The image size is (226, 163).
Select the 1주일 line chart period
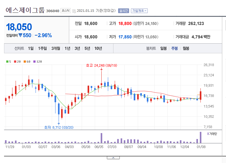click(42, 48)
